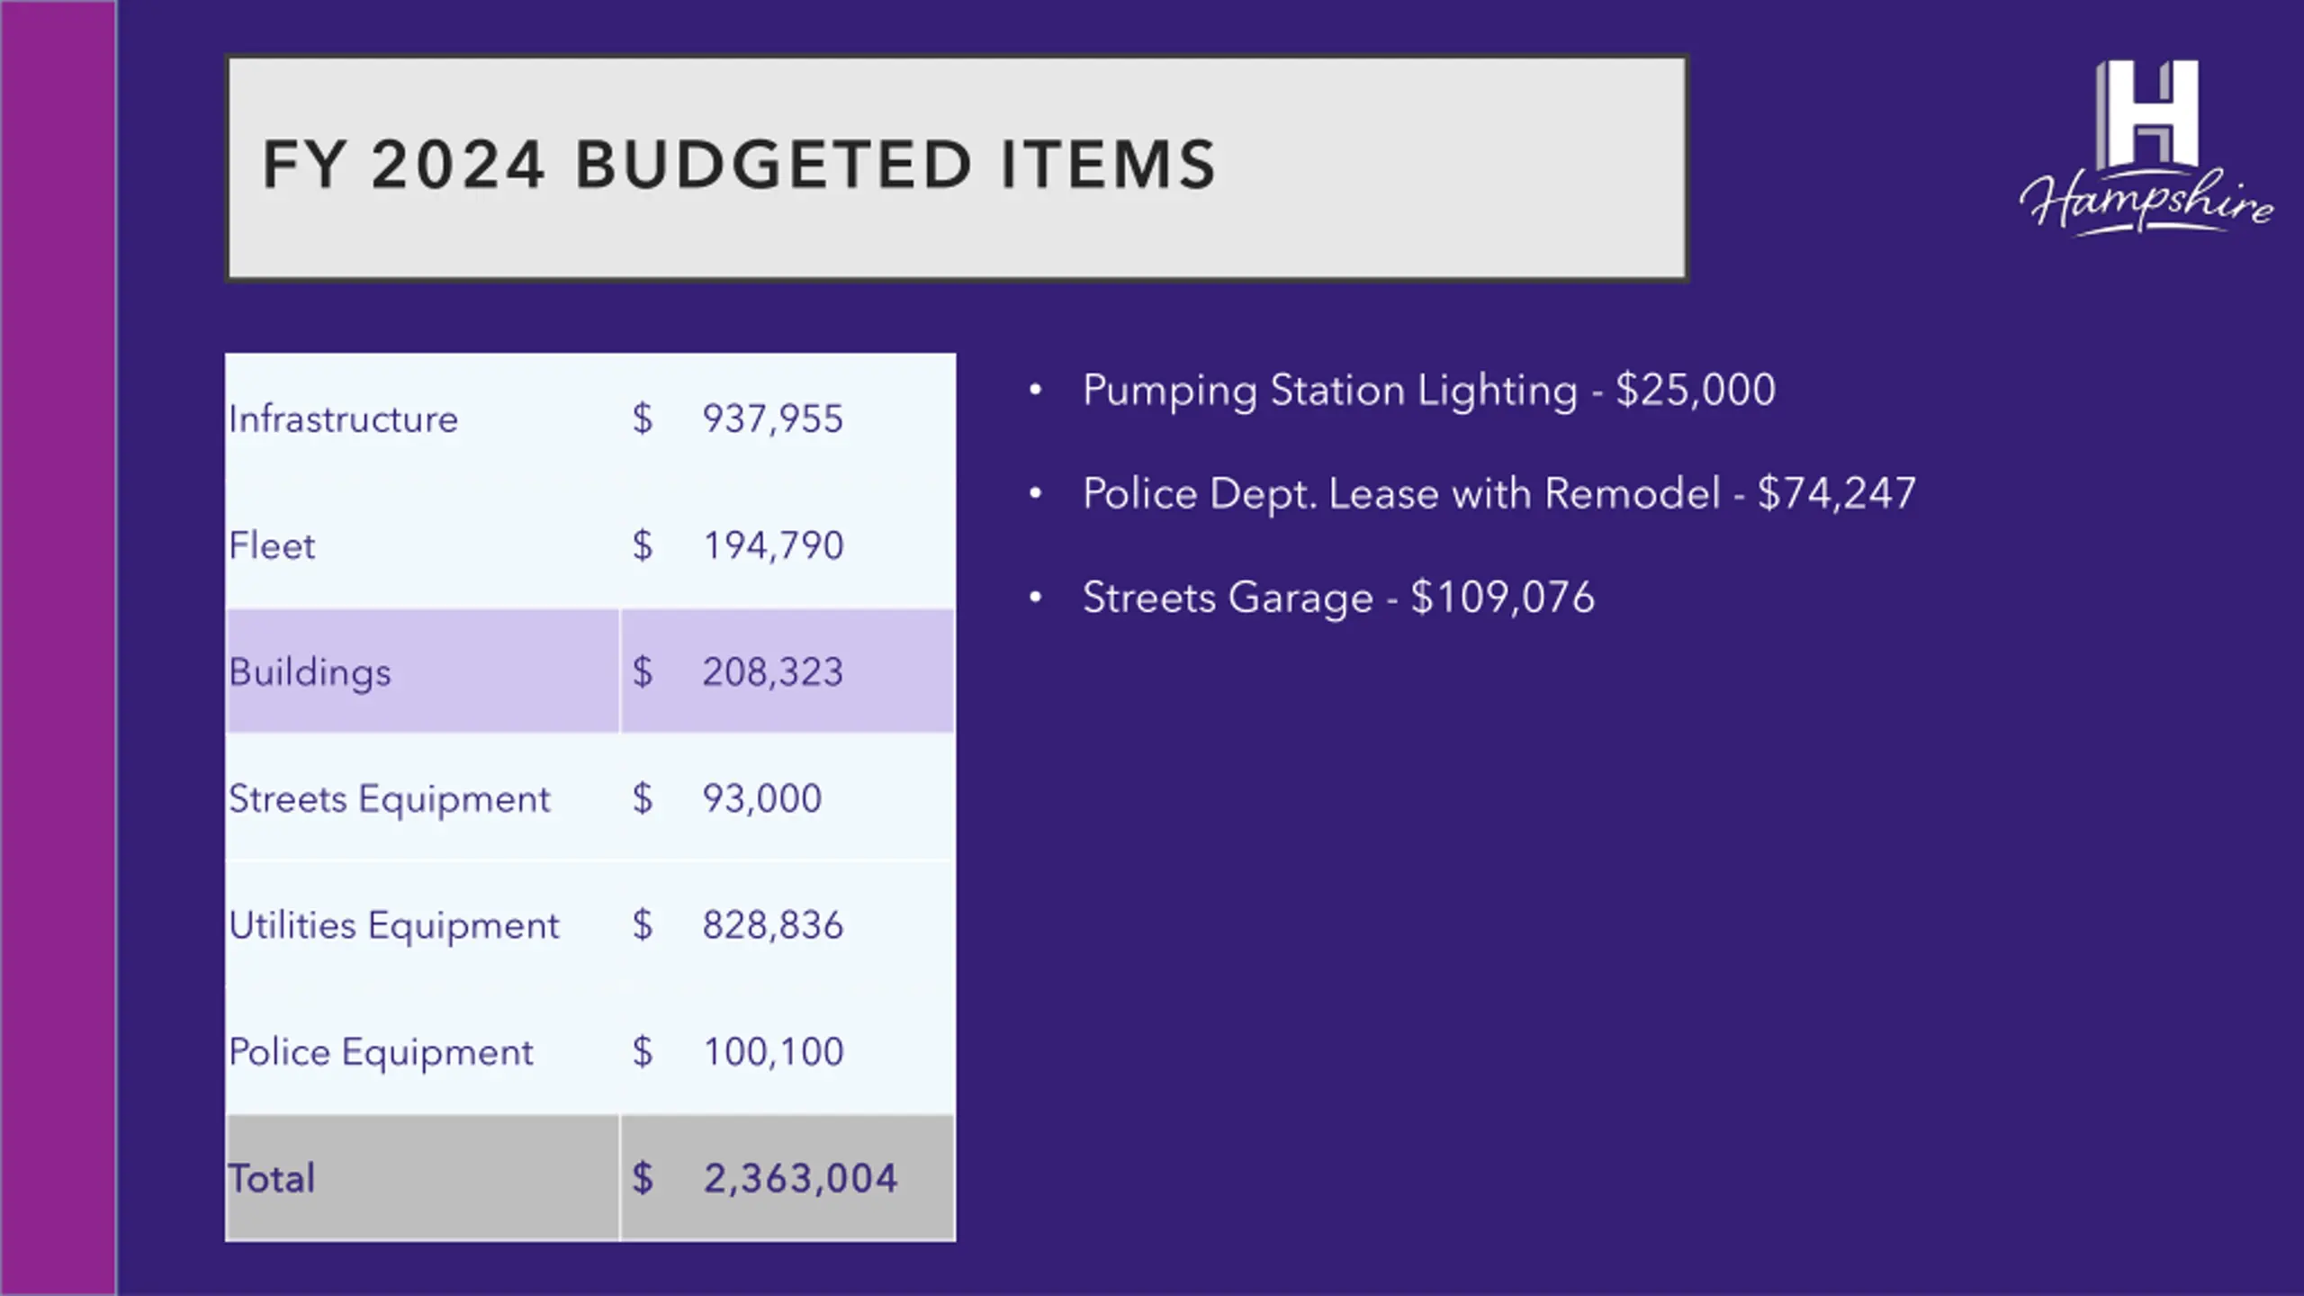The height and width of the screenshot is (1296, 2304).
Task: Select the Fleet amount 194,790
Action: [773, 545]
